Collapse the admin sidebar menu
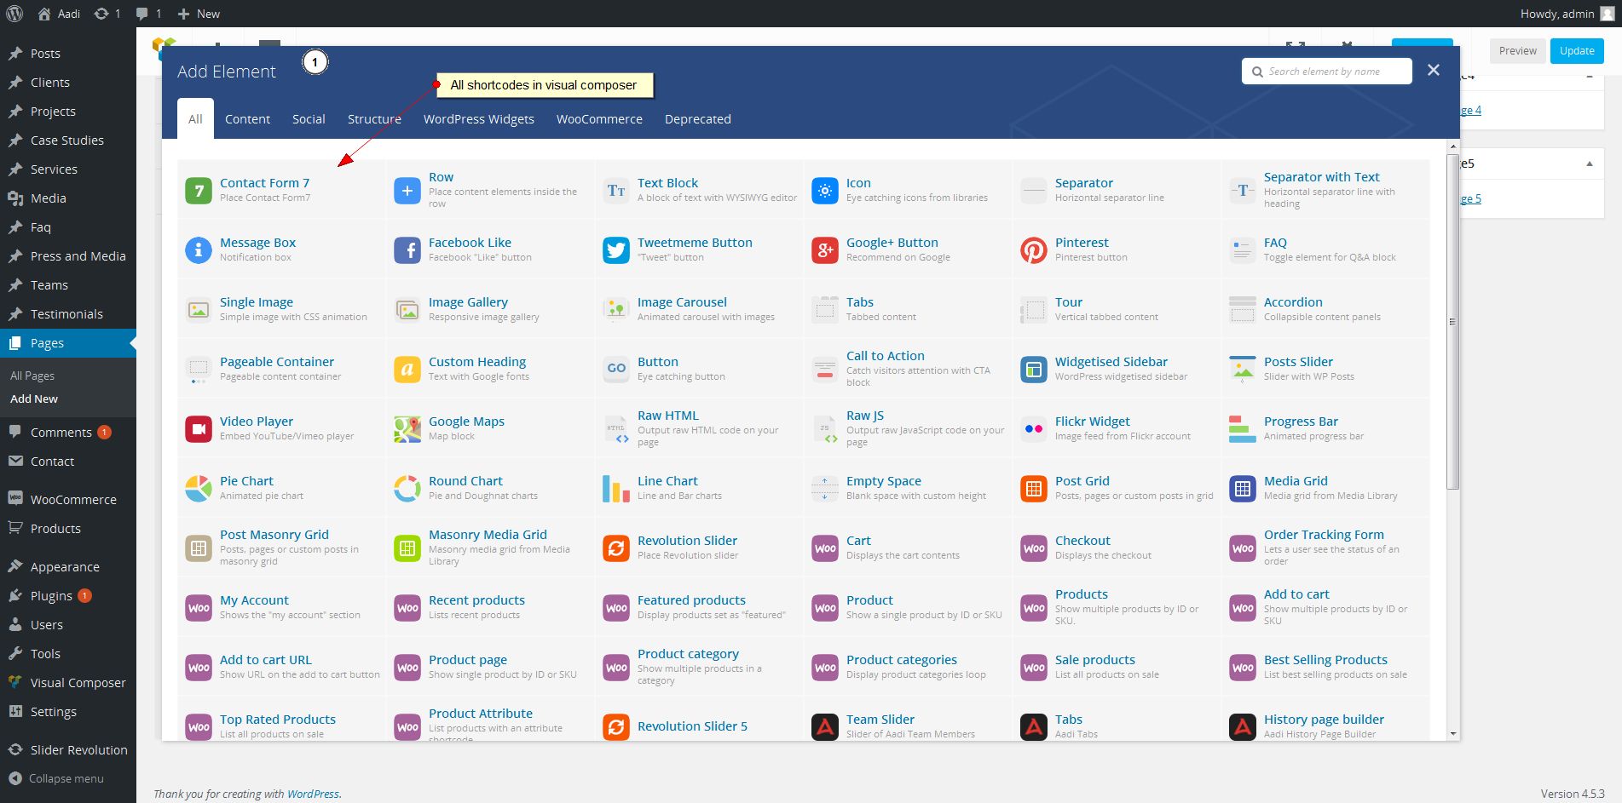The width and height of the screenshot is (1622, 803). pyautogui.click(x=56, y=778)
